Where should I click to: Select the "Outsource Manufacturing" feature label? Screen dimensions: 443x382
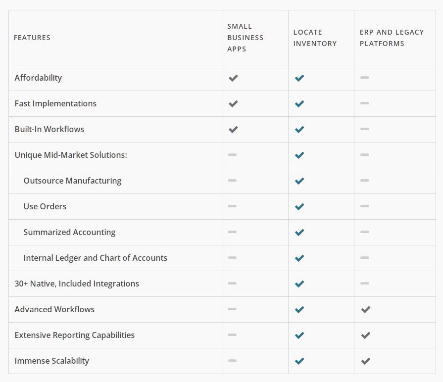[72, 181]
